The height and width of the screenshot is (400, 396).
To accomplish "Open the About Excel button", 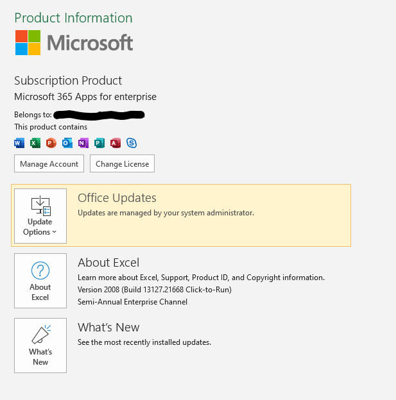I will click(x=40, y=281).
